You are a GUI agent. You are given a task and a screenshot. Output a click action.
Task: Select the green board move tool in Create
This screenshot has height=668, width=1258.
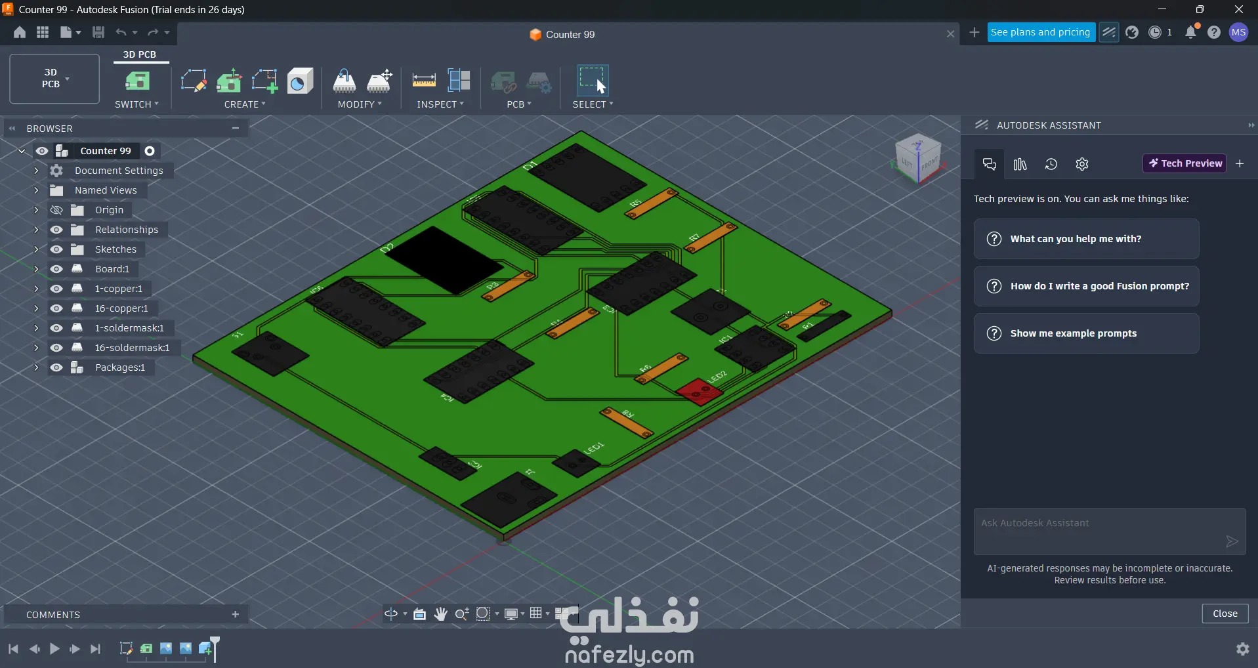coord(229,81)
